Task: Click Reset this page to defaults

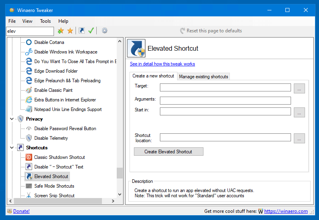Action: 211,31
